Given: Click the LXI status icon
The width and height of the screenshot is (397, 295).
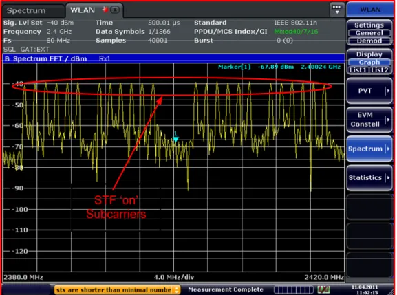Looking at the screenshot, I should (323, 289).
